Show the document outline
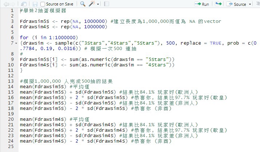This screenshot has height=152, width=260. 258,4
